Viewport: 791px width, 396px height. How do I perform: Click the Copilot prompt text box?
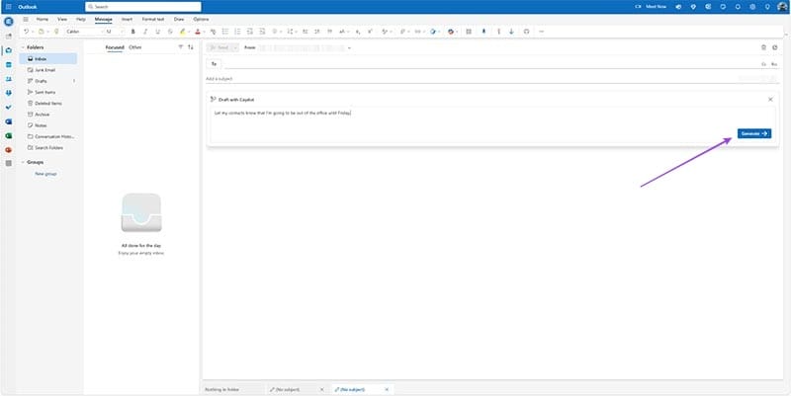(492, 125)
